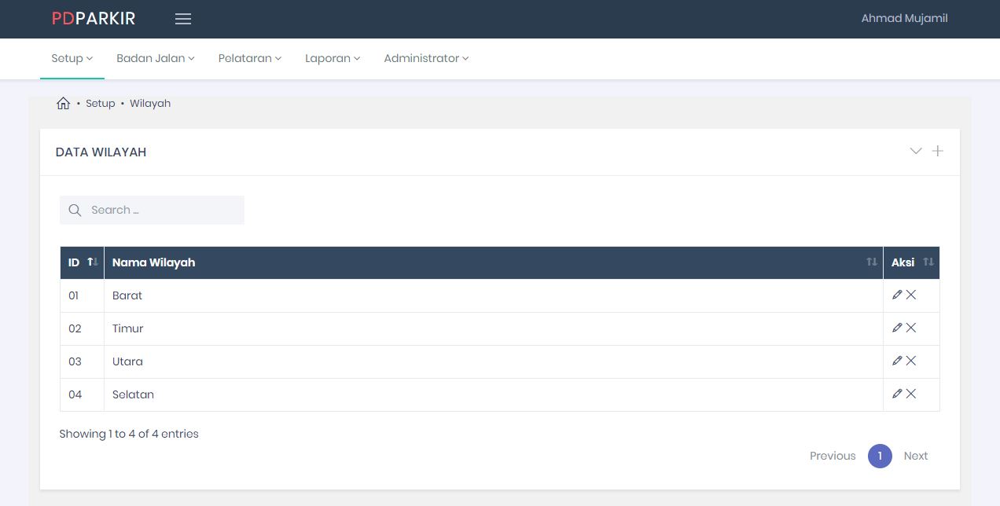Delete the Timur wilayah entry
The height and width of the screenshot is (506, 1000).
click(911, 328)
